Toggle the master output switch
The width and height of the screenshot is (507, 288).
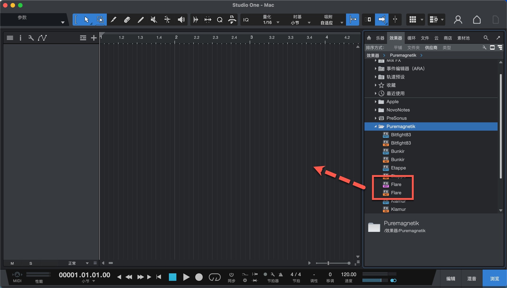coord(393,281)
